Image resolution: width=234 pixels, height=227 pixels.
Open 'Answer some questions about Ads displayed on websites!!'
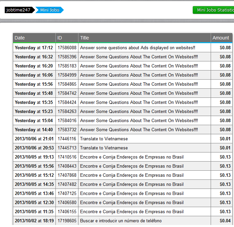[x=138, y=48]
